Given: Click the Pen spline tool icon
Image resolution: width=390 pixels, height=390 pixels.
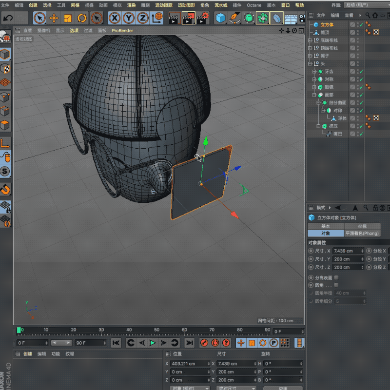Looking at the screenshot, I should [x=235, y=19].
